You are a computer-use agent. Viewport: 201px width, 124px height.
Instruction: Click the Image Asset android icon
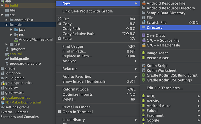pos(143,53)
